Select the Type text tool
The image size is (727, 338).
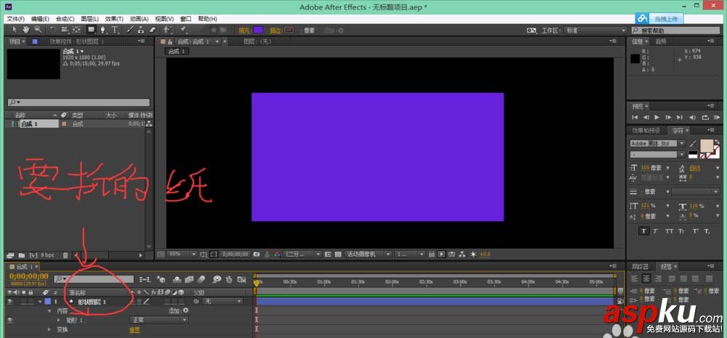(114, 30)
